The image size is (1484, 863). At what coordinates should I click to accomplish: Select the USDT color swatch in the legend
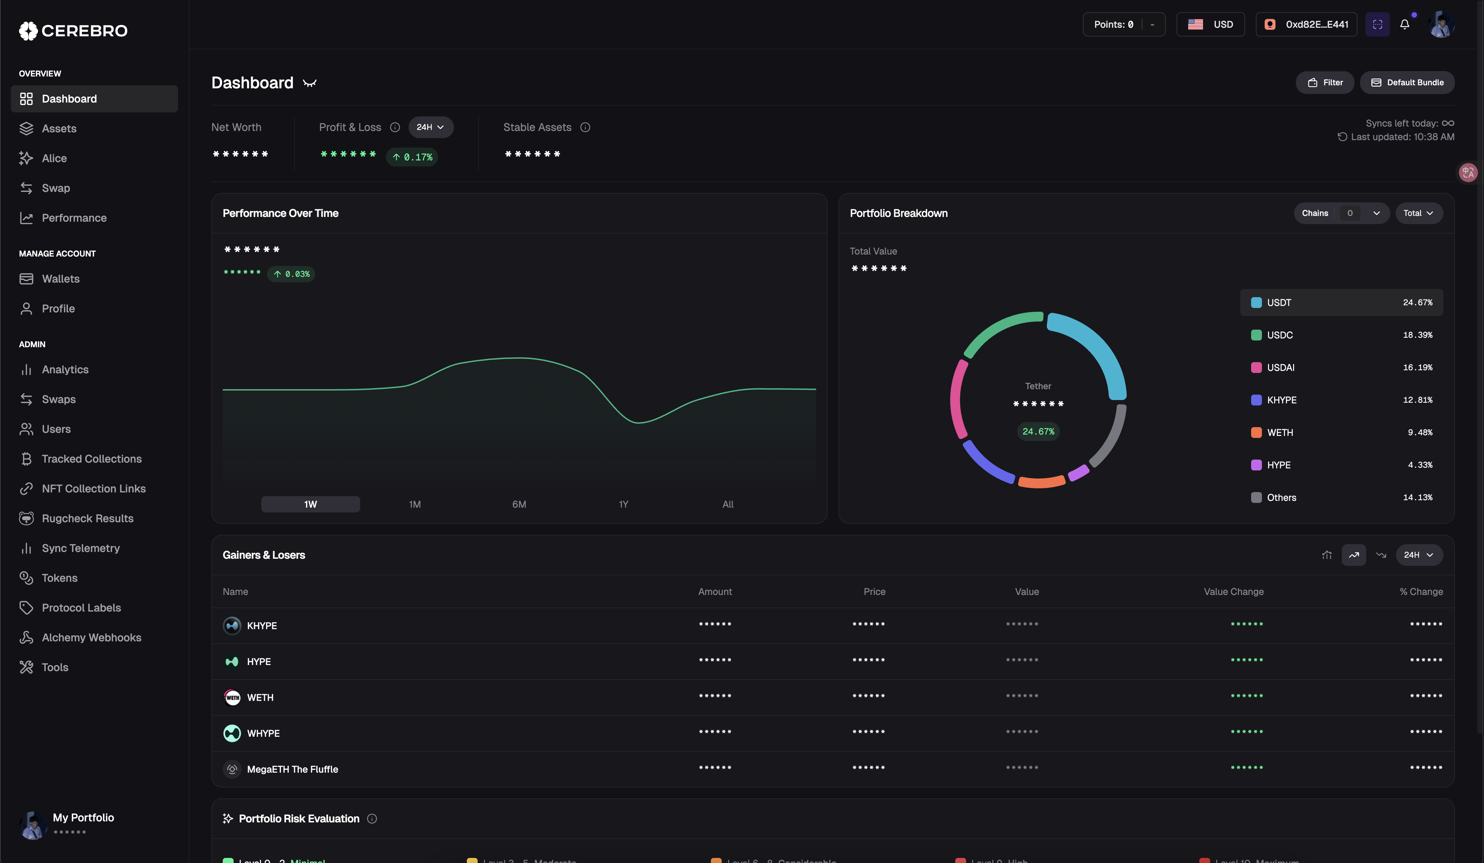pyautogui.click(x=1256, y=302)
